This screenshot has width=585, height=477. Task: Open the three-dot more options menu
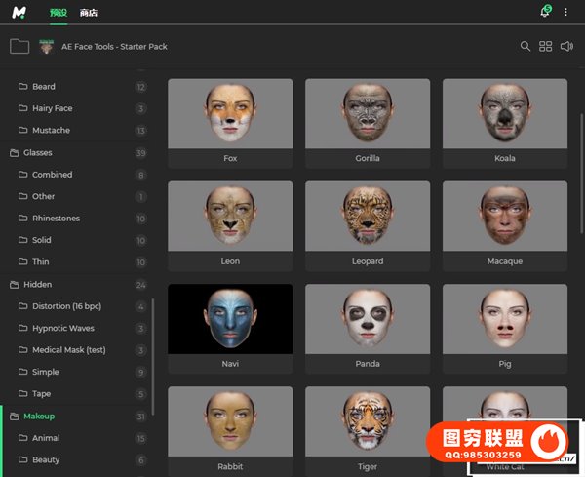tap(566, 12)
